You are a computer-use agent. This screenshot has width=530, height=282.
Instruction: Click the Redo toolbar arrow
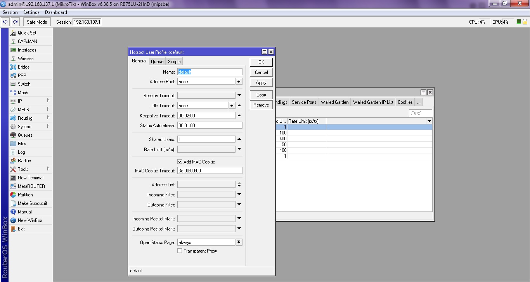tap(15, 22)
